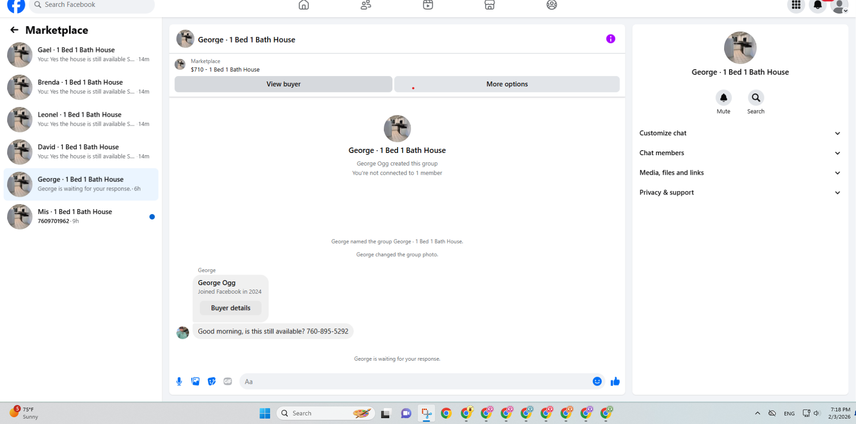856x424 pixels.
Task: Open Leonel's 1 Bed 1 Bath House chat
Action: (x=81, y=119)
